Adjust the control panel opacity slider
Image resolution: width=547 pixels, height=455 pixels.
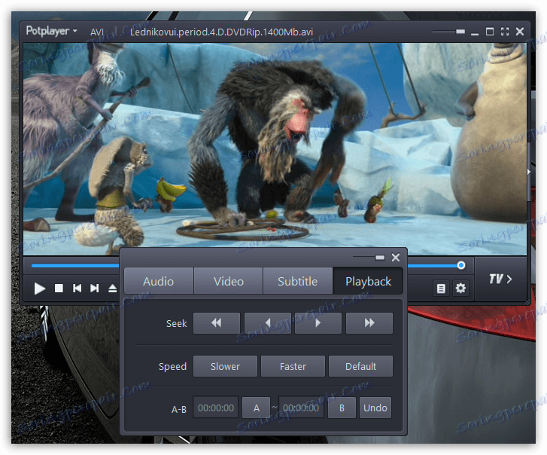(x=369, y=258)
